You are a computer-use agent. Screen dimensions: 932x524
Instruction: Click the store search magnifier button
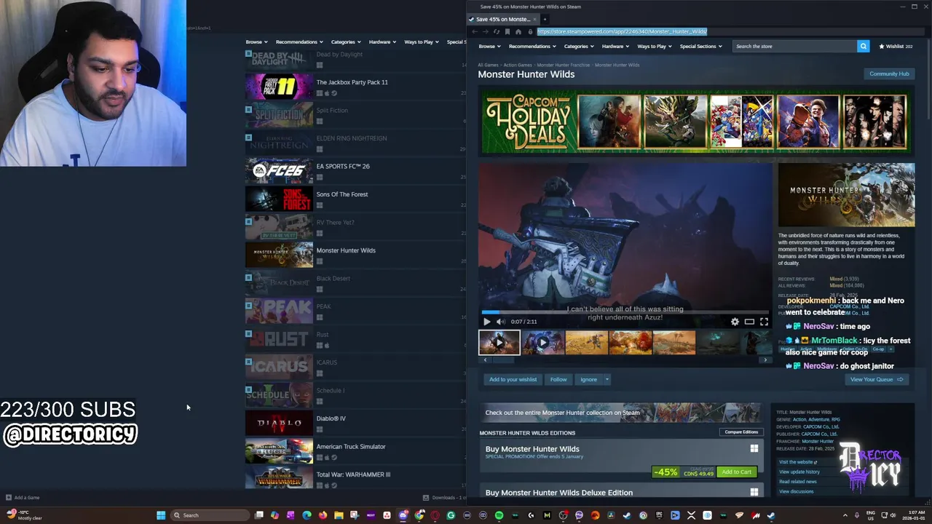(x=863, y=46)
